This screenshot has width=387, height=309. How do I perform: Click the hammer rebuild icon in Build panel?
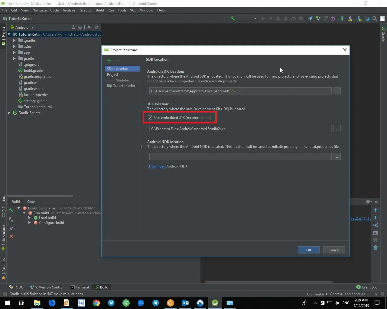coord(11,210)
